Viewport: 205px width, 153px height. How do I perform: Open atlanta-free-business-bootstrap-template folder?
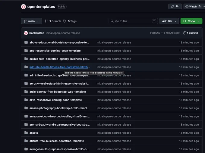[x=57, y=141]
